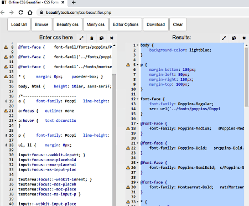Click the warning icon on input line 21
The width and height of the screenshot is (249, 206).
click(6, 111)
